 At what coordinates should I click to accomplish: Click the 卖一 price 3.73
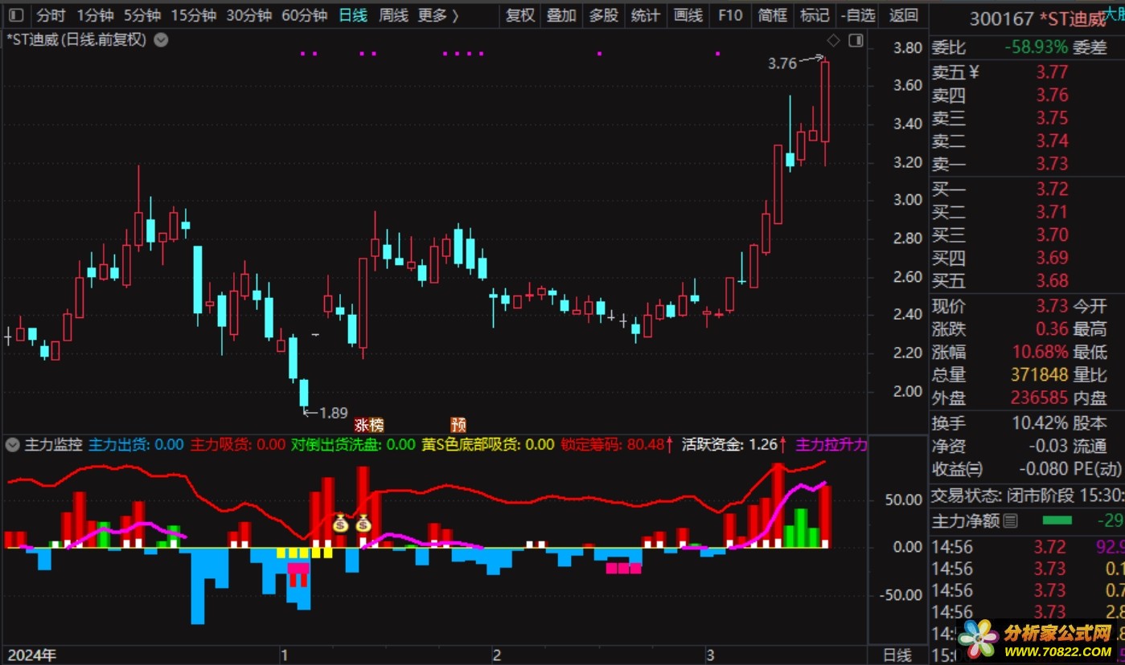pos(1052,163)
